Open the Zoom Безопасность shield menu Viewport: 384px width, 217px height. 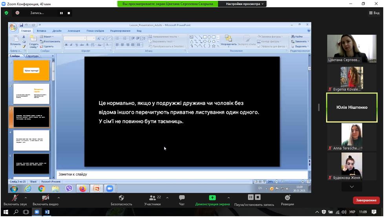121,199
